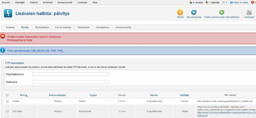Check the Finnish package row checkbox

point(7,101)
